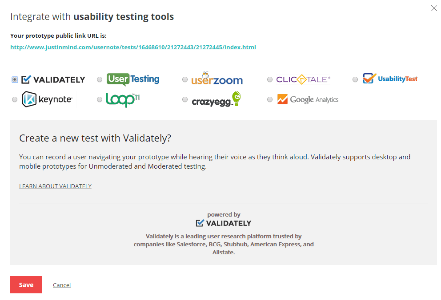Click the UsabilityTest logo
The height and width of the screenshot is (300, 441).
click(390, 79)
